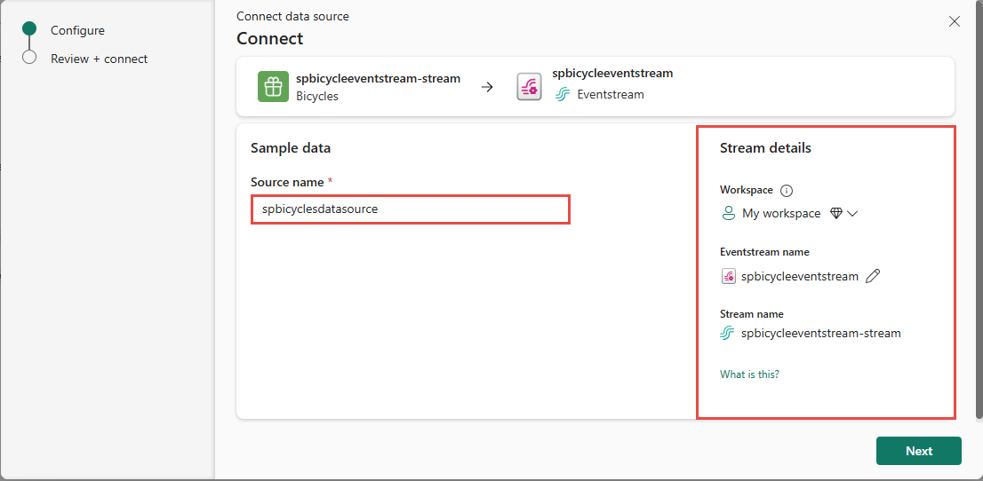
Task: Expand the workspace dropdown chevron
Action: tap(852, 214)
